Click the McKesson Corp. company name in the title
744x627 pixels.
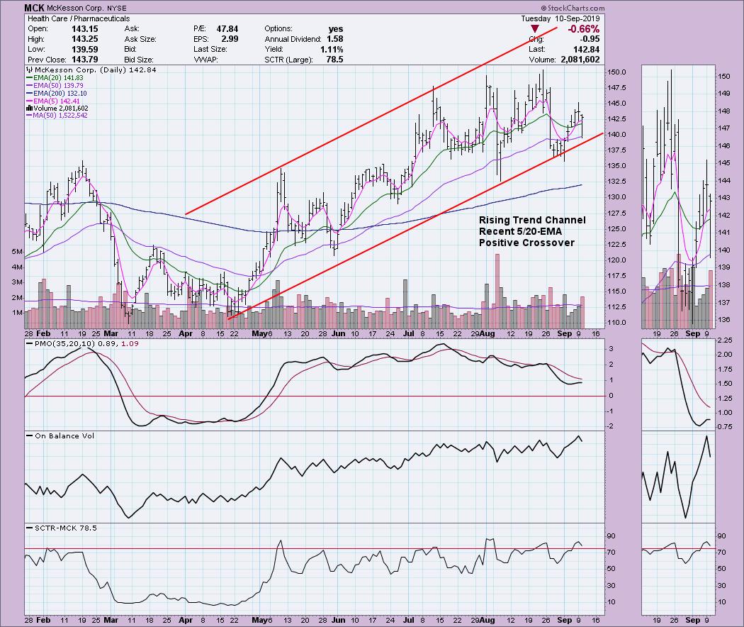click(x=75, y=8)
